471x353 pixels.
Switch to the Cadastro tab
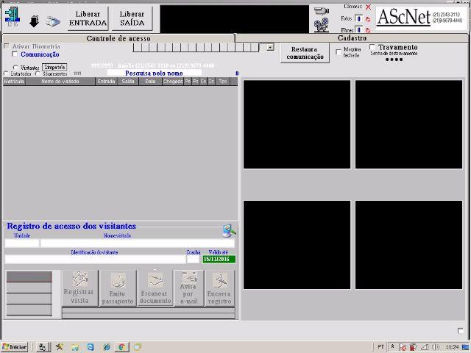click(x=352, y=38)
